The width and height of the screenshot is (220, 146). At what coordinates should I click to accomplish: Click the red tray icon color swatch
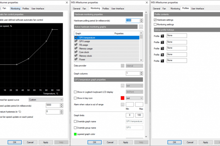[123, 98]
